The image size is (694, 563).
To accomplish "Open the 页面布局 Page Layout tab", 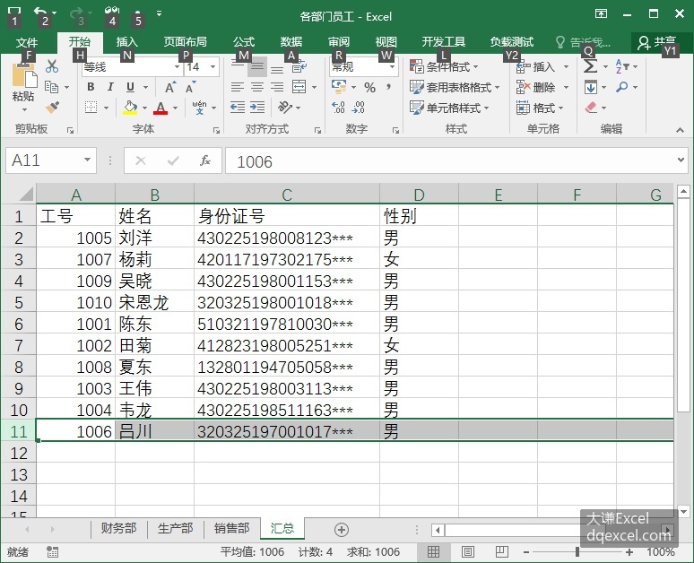I will (185, 42).
